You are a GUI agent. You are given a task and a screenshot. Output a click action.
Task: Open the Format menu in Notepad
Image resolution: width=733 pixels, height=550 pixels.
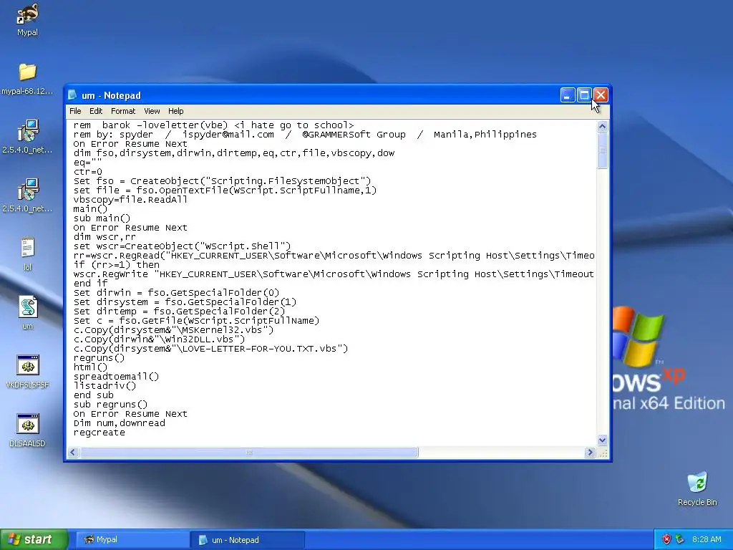[x=123, y=111]
